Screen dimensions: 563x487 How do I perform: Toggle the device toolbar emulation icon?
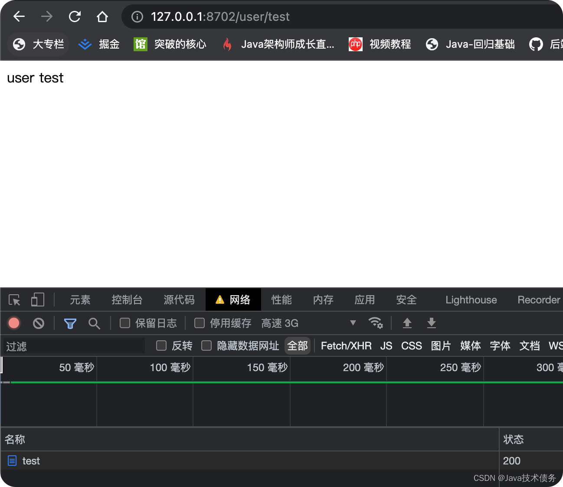click(37, 299)
